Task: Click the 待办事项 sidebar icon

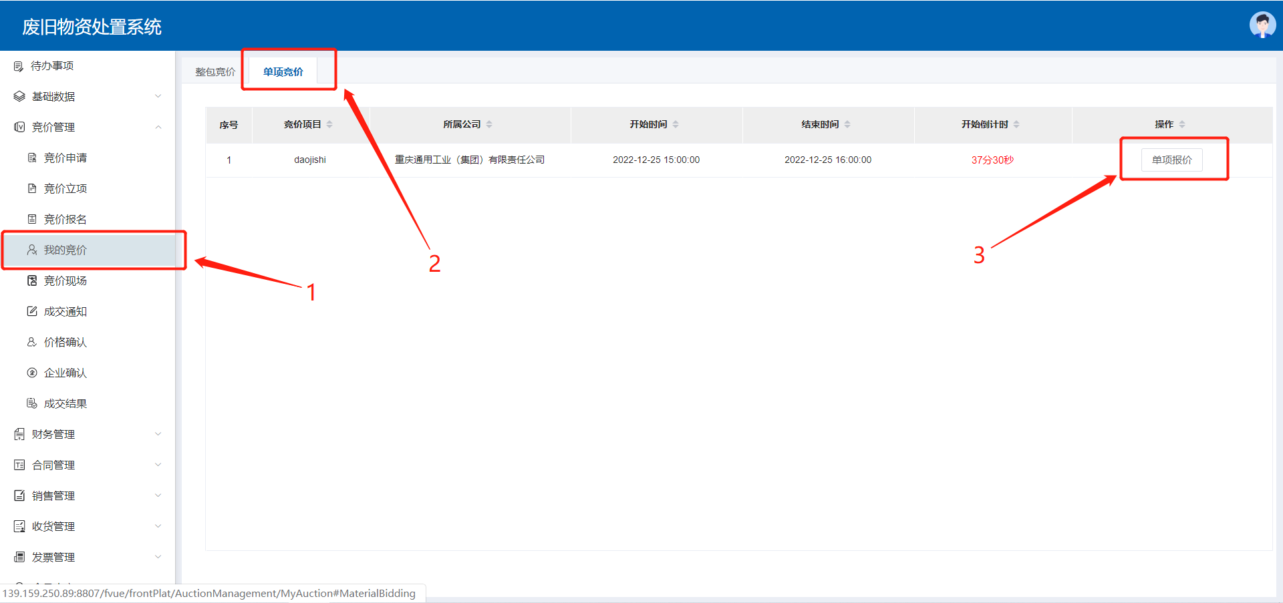Action: [19, 66]
